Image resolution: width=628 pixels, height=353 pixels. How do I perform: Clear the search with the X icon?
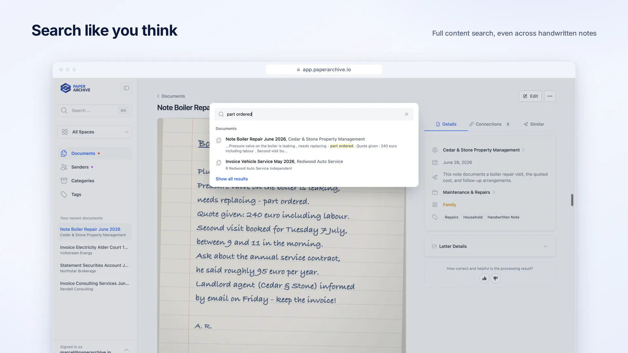(407, 114)
